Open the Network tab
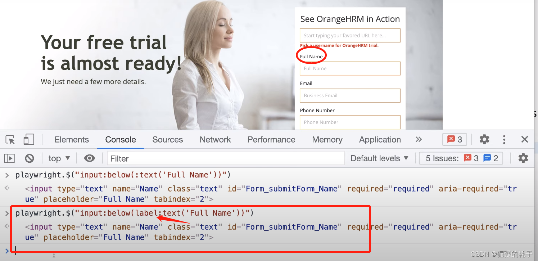Screen dimensions: 538x261 click(x=215, y=140)
